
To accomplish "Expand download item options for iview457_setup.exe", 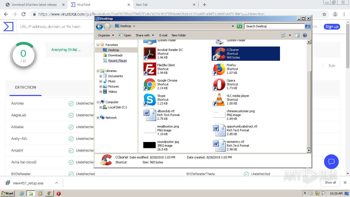I will tap(56, 183).
